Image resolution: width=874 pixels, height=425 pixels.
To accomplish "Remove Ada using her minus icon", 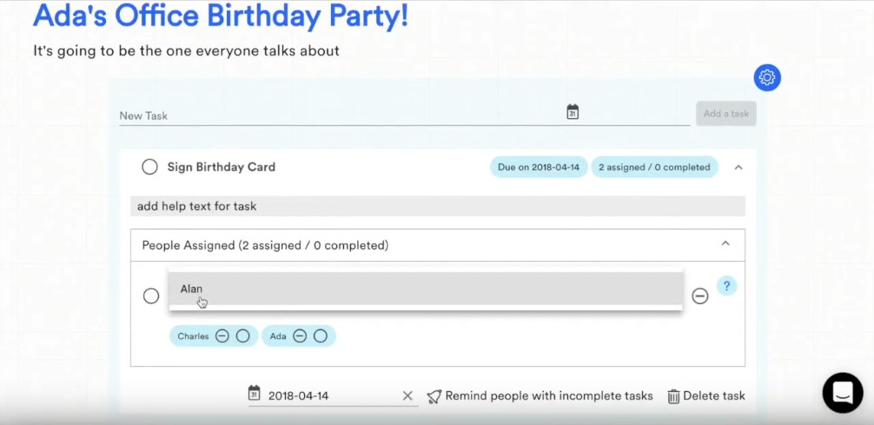I will click(300, 336).
